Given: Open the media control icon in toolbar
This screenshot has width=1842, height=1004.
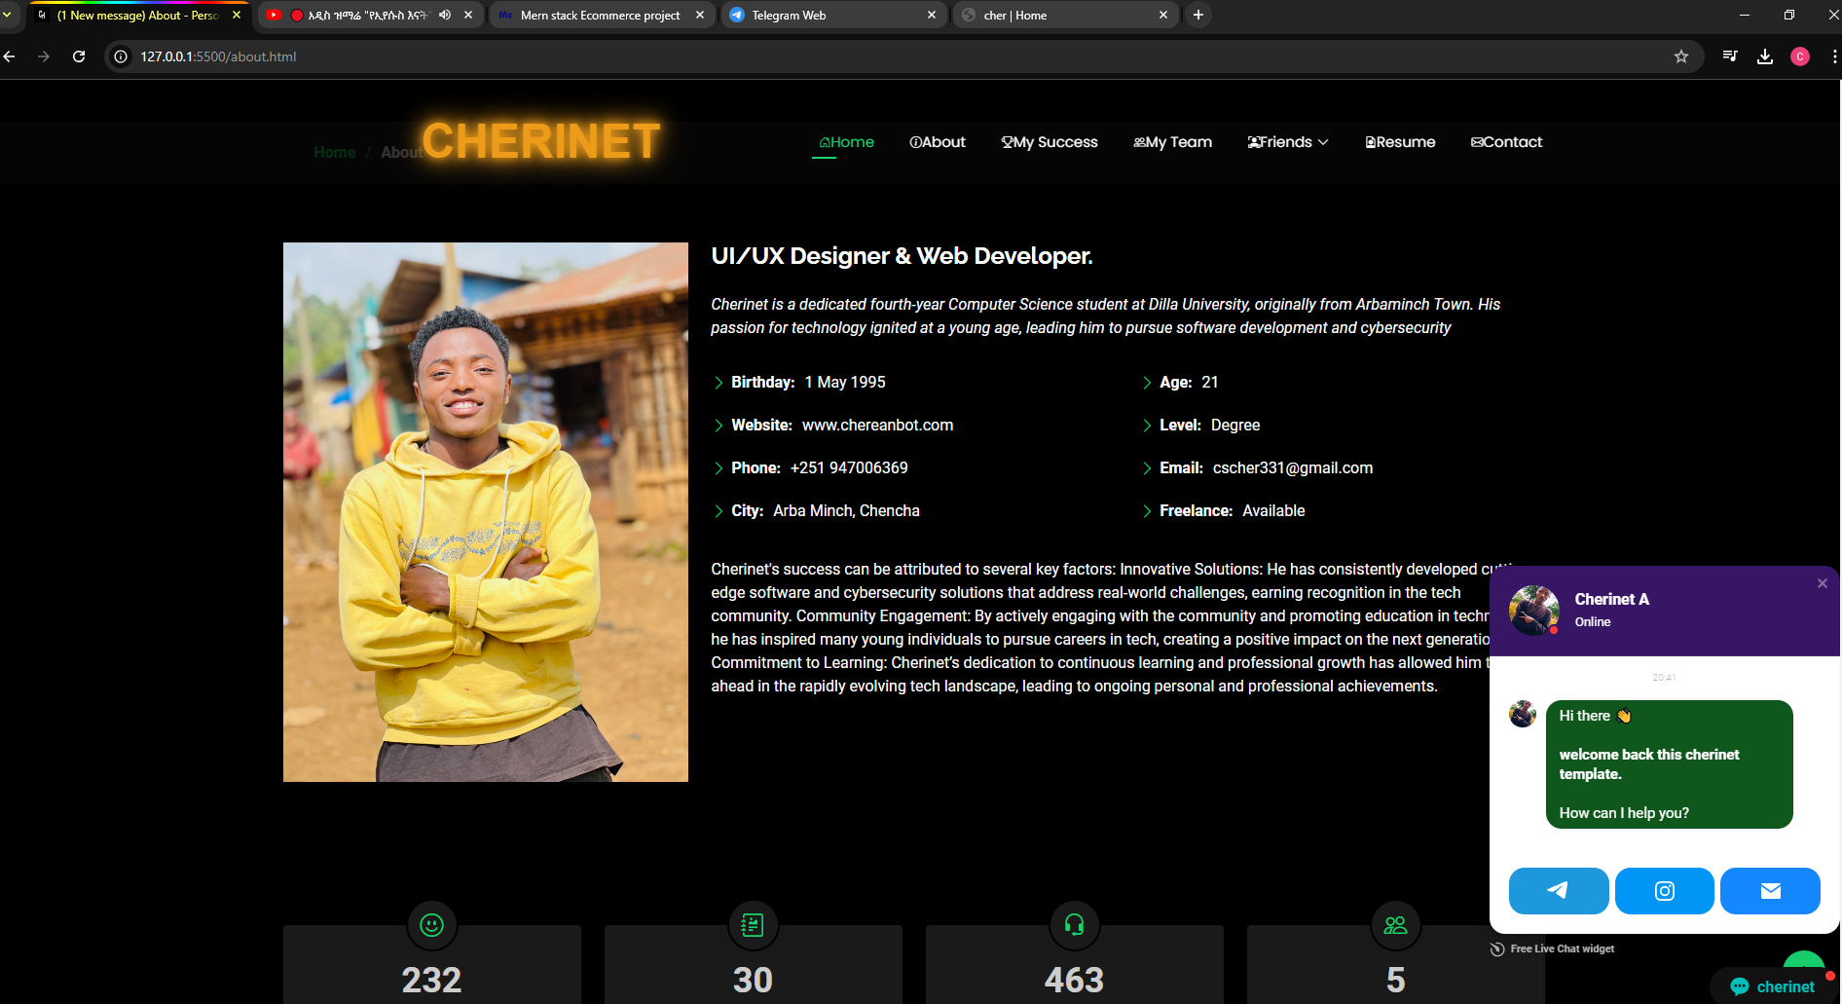Looking at the screenshot, I should tap(1729, 56).
